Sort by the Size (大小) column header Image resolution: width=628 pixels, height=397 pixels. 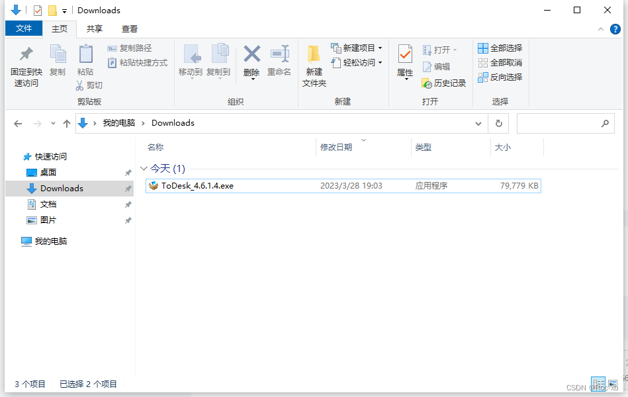[x=503, y=148]
